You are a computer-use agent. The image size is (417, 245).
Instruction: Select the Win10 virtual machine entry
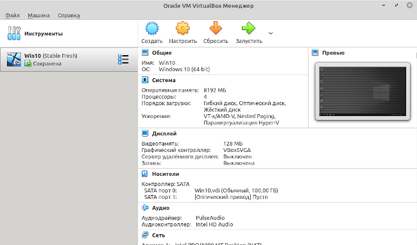69,60
